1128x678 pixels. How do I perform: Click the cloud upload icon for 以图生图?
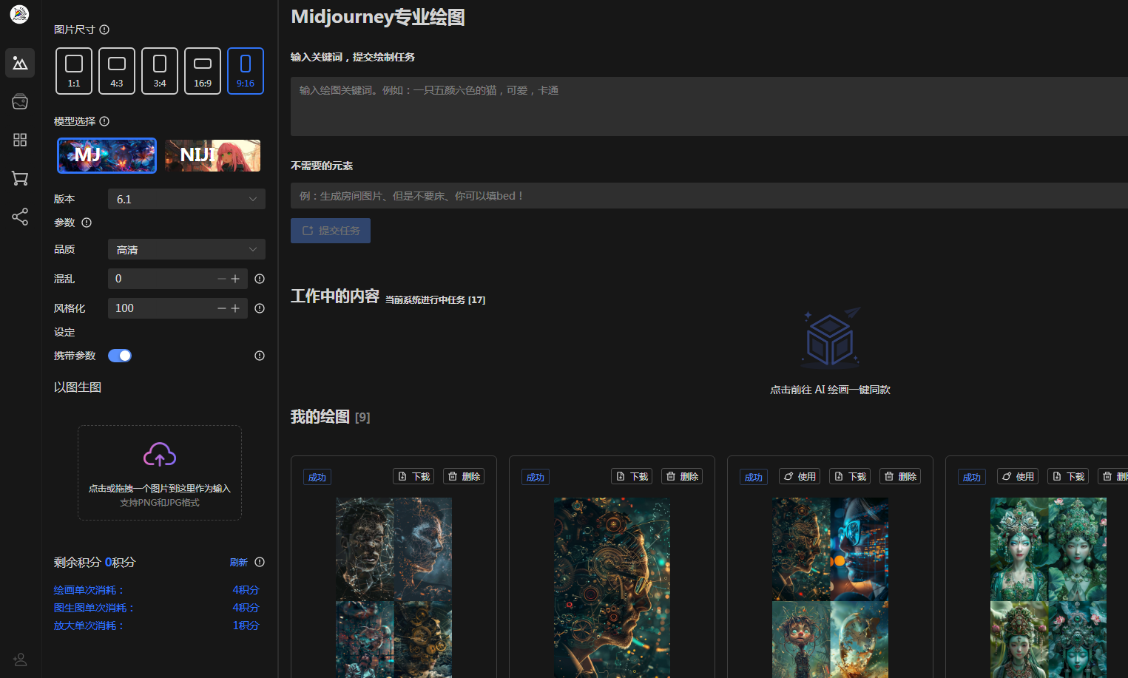coord(160,455)
